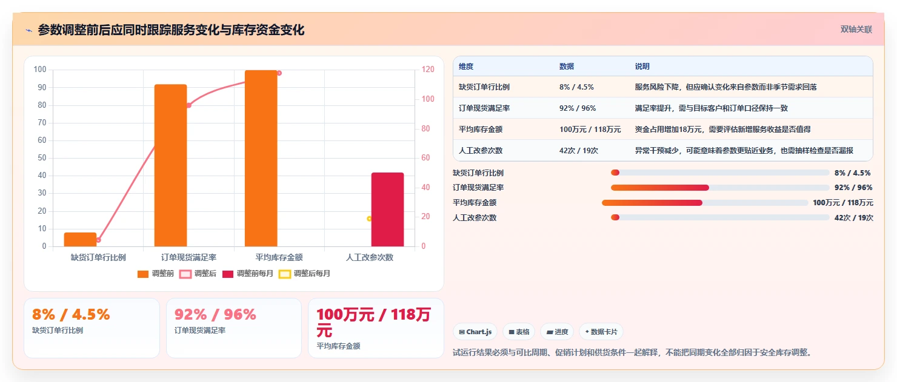The height and width of the screenshot is (382, 897).
Task: Click the footer note starting 试运行结果
Action: (x=632, y=352)
